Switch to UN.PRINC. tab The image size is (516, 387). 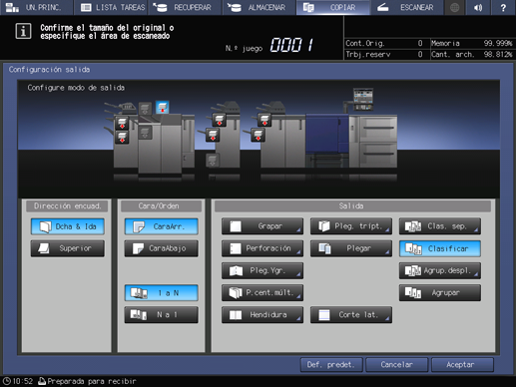click(36, 7)
